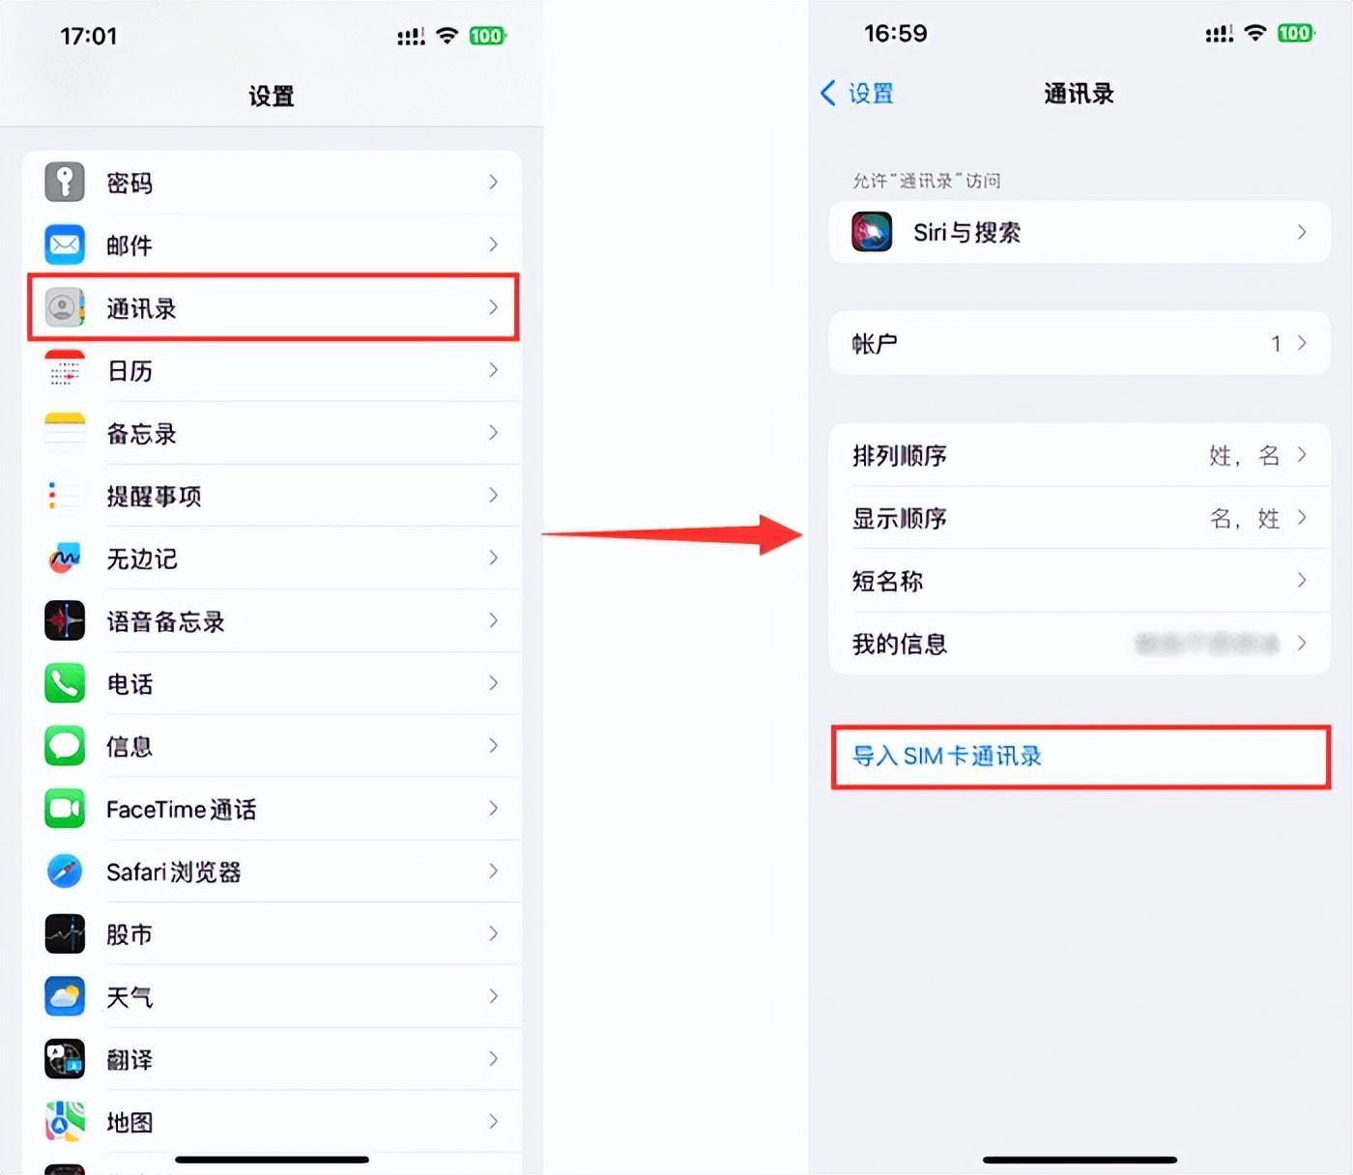This screenshot has width=1353, height=1175.
Task: Go back to 设置 with back button
Action: (x=857, y=93)
